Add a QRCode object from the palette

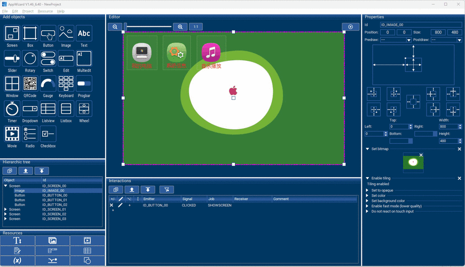tap(30, 83)
